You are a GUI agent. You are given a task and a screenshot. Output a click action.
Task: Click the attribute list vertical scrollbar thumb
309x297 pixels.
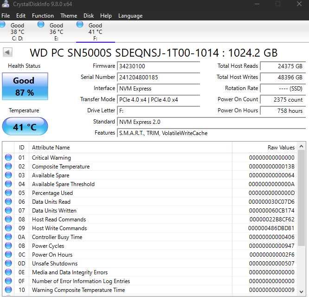[x=301, y=198]
